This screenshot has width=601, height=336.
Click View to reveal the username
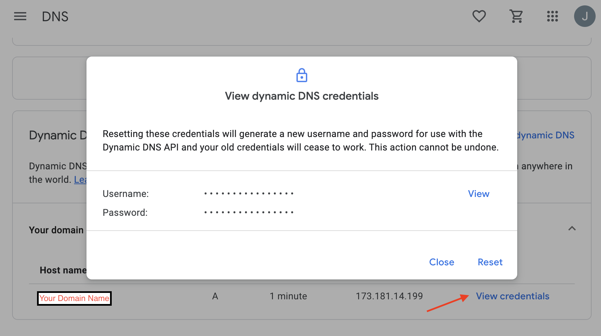[479, 194]
